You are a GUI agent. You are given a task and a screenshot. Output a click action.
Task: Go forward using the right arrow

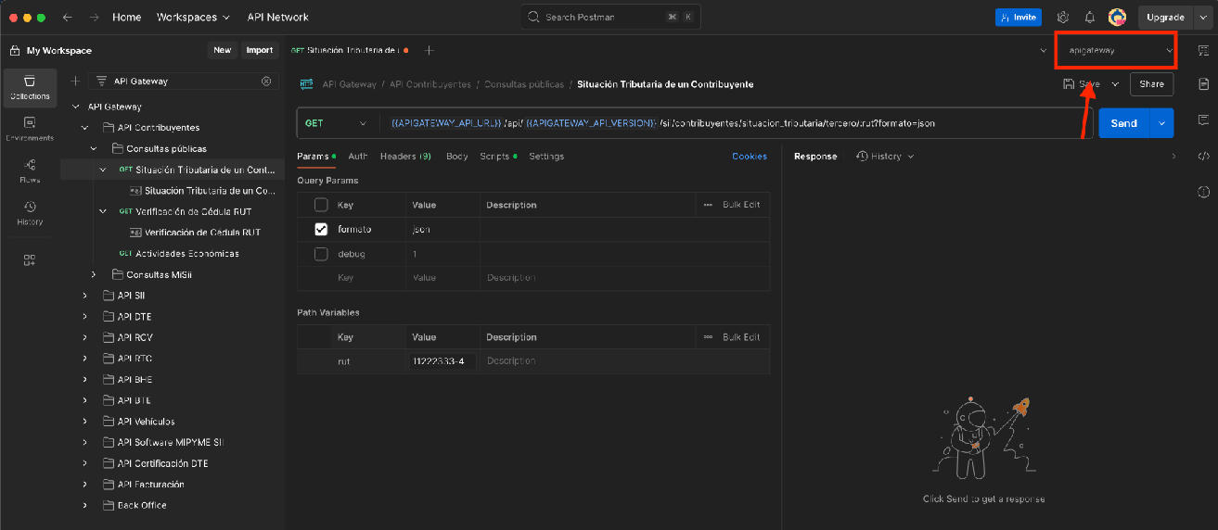[94, 17]
